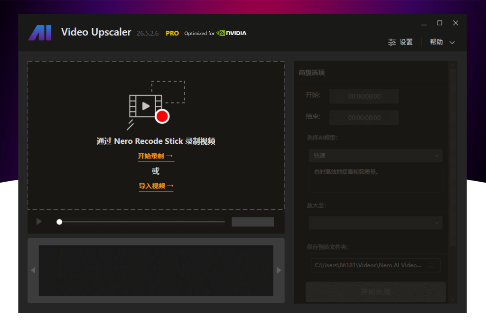
Task: Click the 结束 end time field
Action: pos(364,118)
